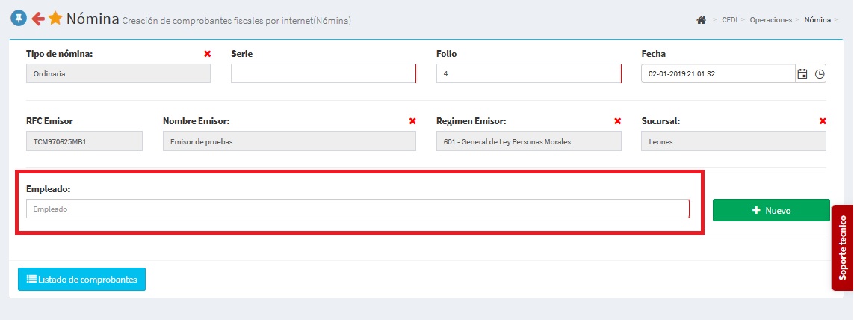This screenshot has width=854, height=320.
Task: Clear Nombre Emisor with red X
Action: point(412,121)
